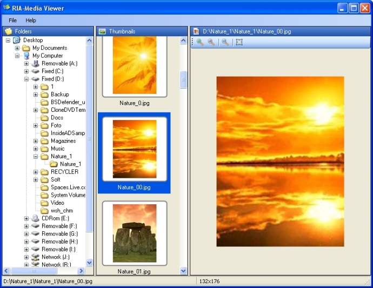Collapse the Fixed (D:) drive node
This screenshot has height=288, width=373.
[x=26, y=79]
